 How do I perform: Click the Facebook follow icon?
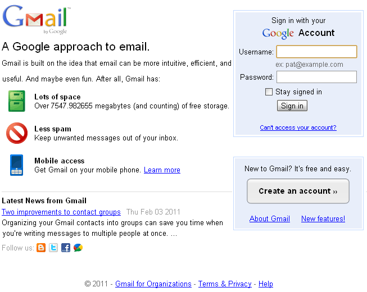66,248
